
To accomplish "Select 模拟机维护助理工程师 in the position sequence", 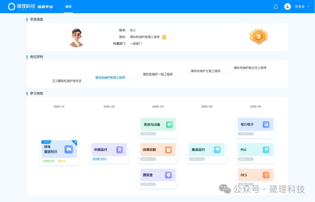I will pos(110,78).
